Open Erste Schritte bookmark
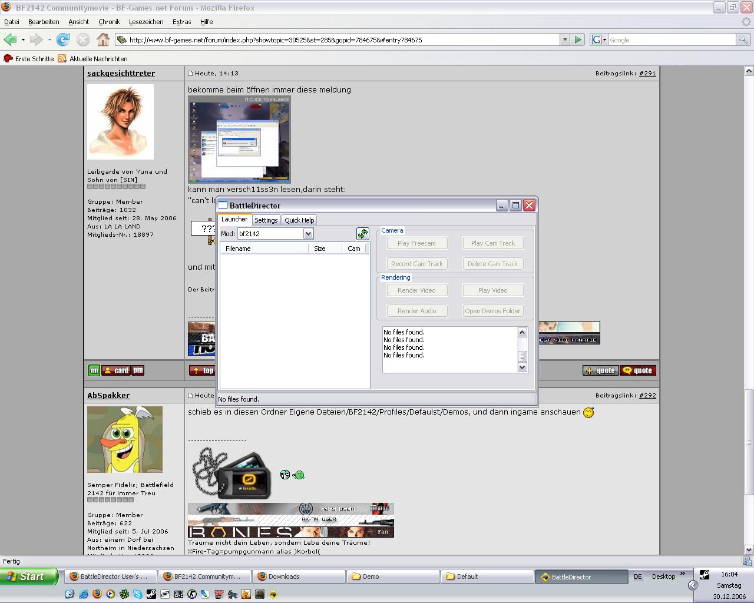Viewport: 754px width, 603px height. click(x=29, y=59)
